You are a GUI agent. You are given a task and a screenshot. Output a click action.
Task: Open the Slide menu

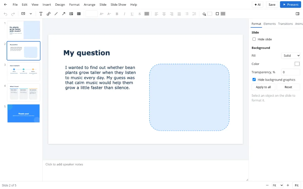(x=103, y=4)
